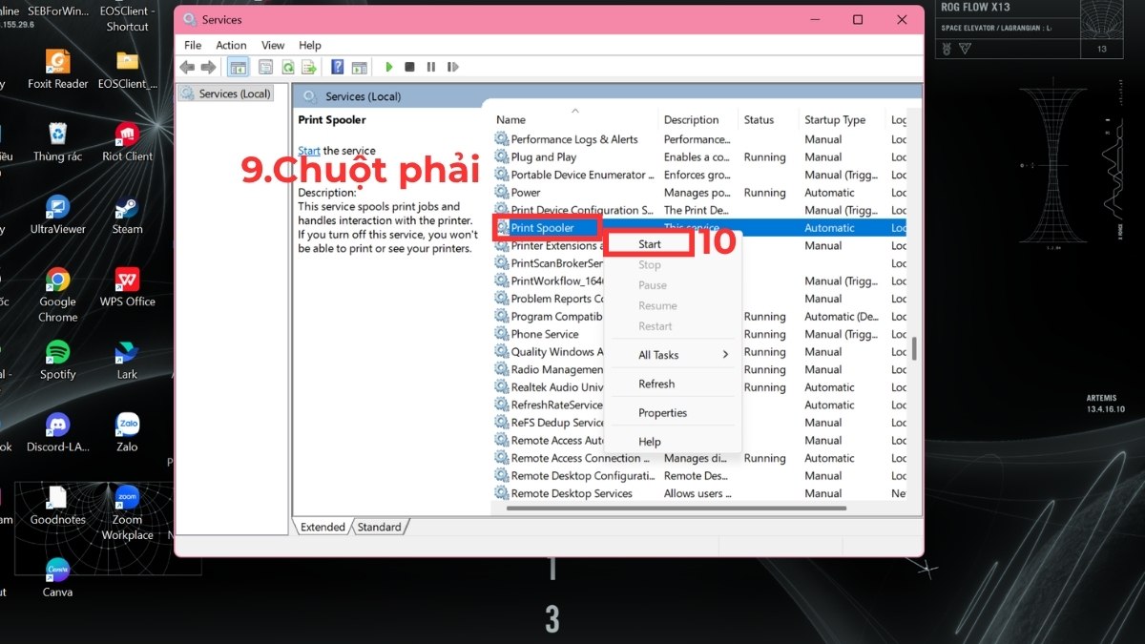Open the Help menu in menu bar

[310, 45]
